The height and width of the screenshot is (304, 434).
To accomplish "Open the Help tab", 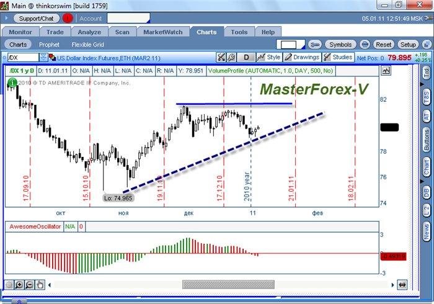I will pyautogui.click(x=268, y=32).
